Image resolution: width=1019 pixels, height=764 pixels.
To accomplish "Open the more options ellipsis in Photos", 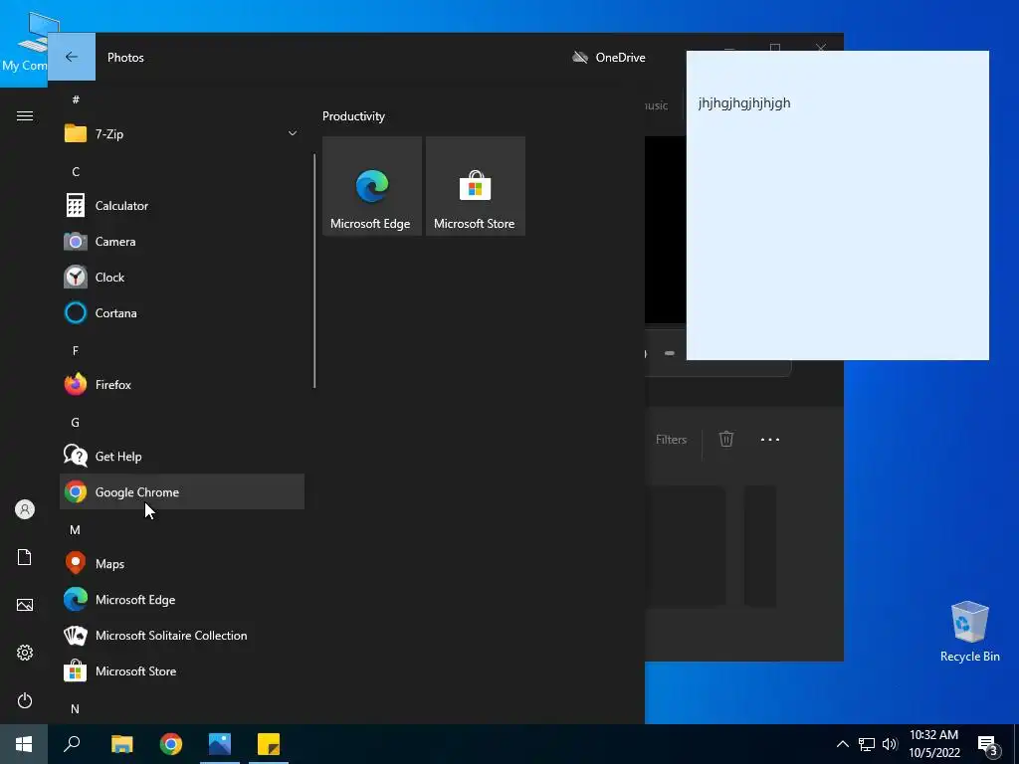I will (x=769, y=439).
